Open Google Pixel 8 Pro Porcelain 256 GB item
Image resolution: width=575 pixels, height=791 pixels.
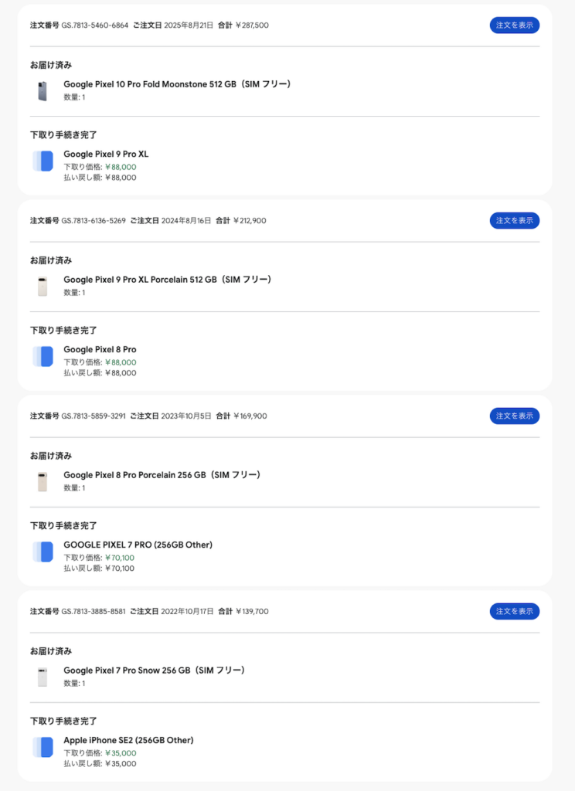(x=162, y=475)
